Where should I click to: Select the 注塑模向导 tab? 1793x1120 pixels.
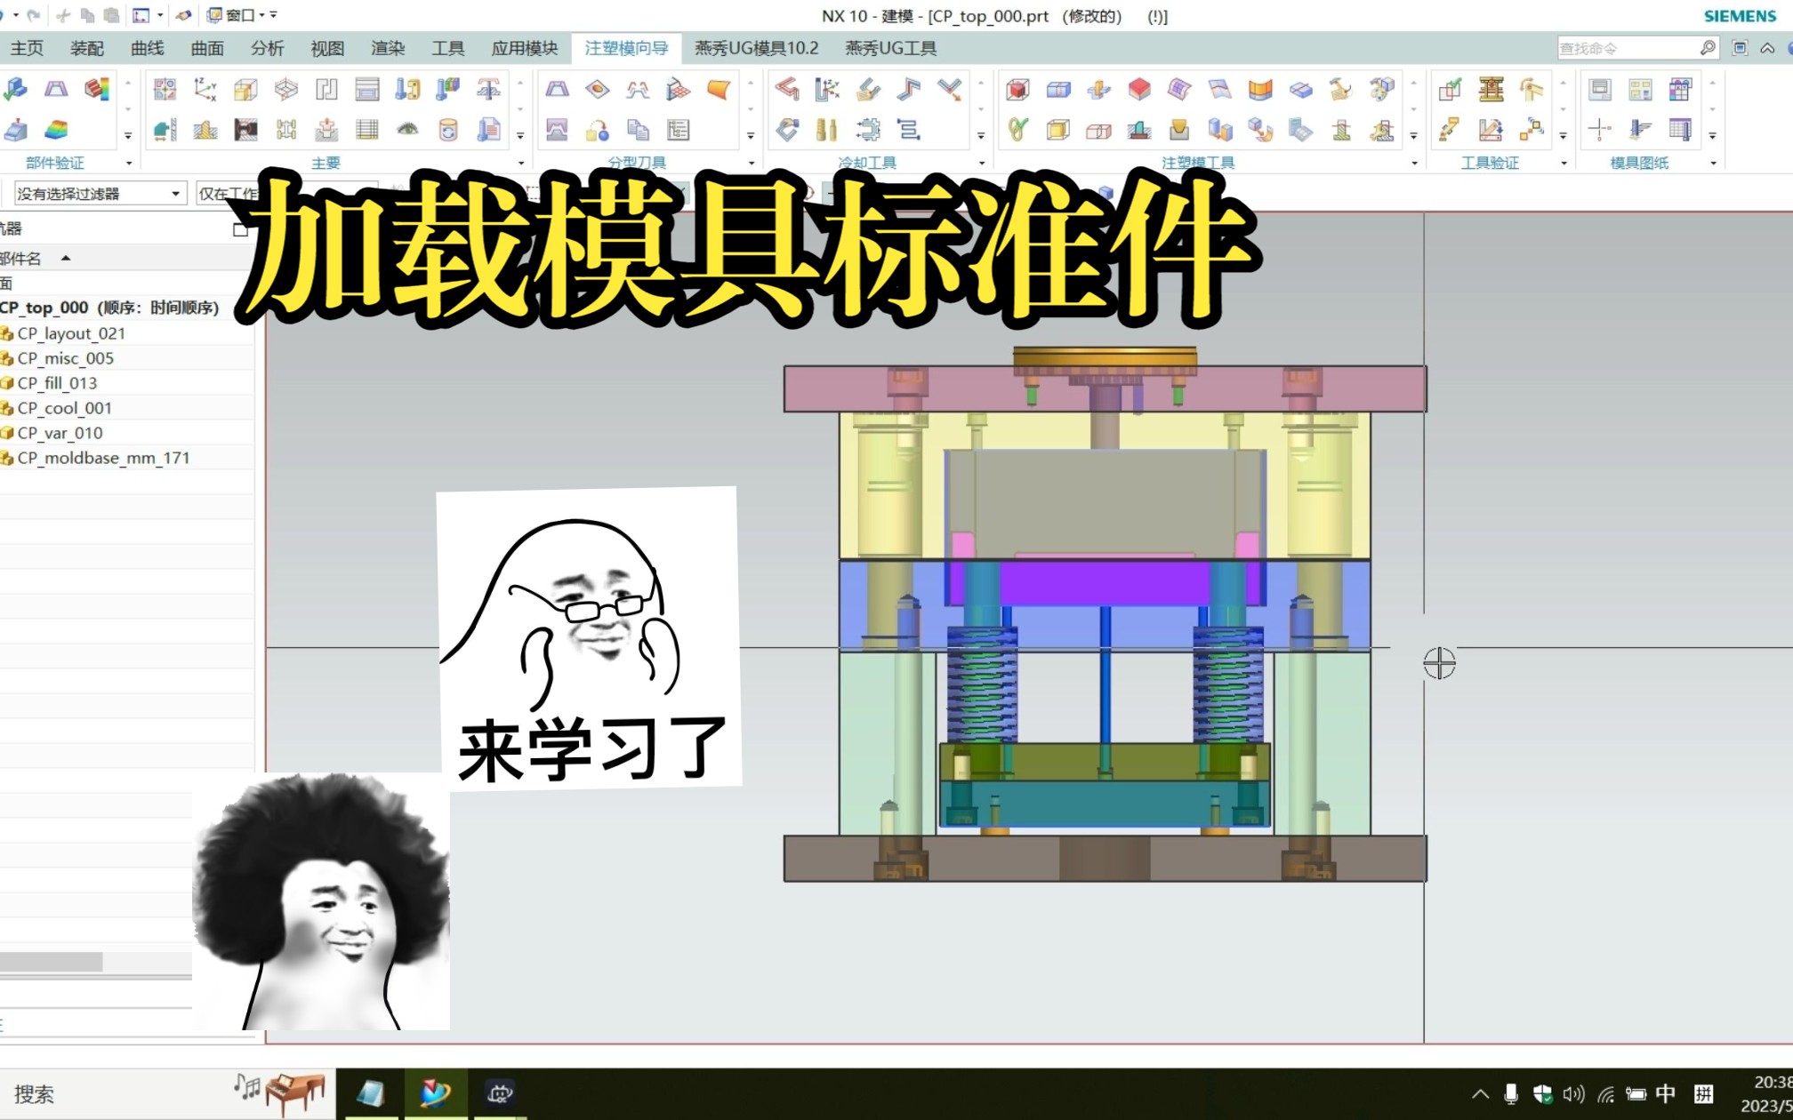[626, 48]
